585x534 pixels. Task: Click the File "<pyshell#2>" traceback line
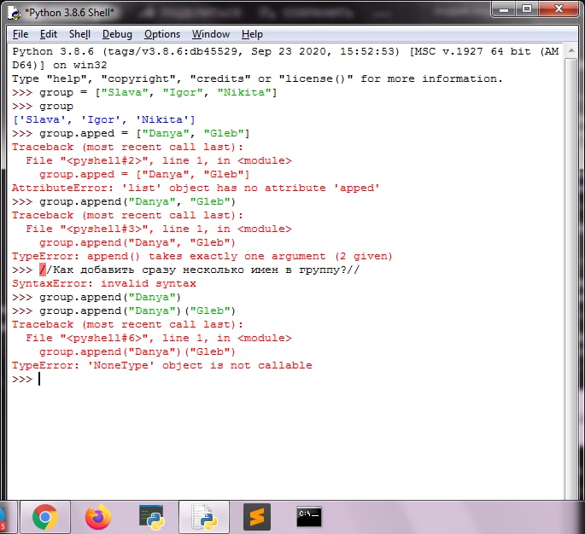click(159, 160)
